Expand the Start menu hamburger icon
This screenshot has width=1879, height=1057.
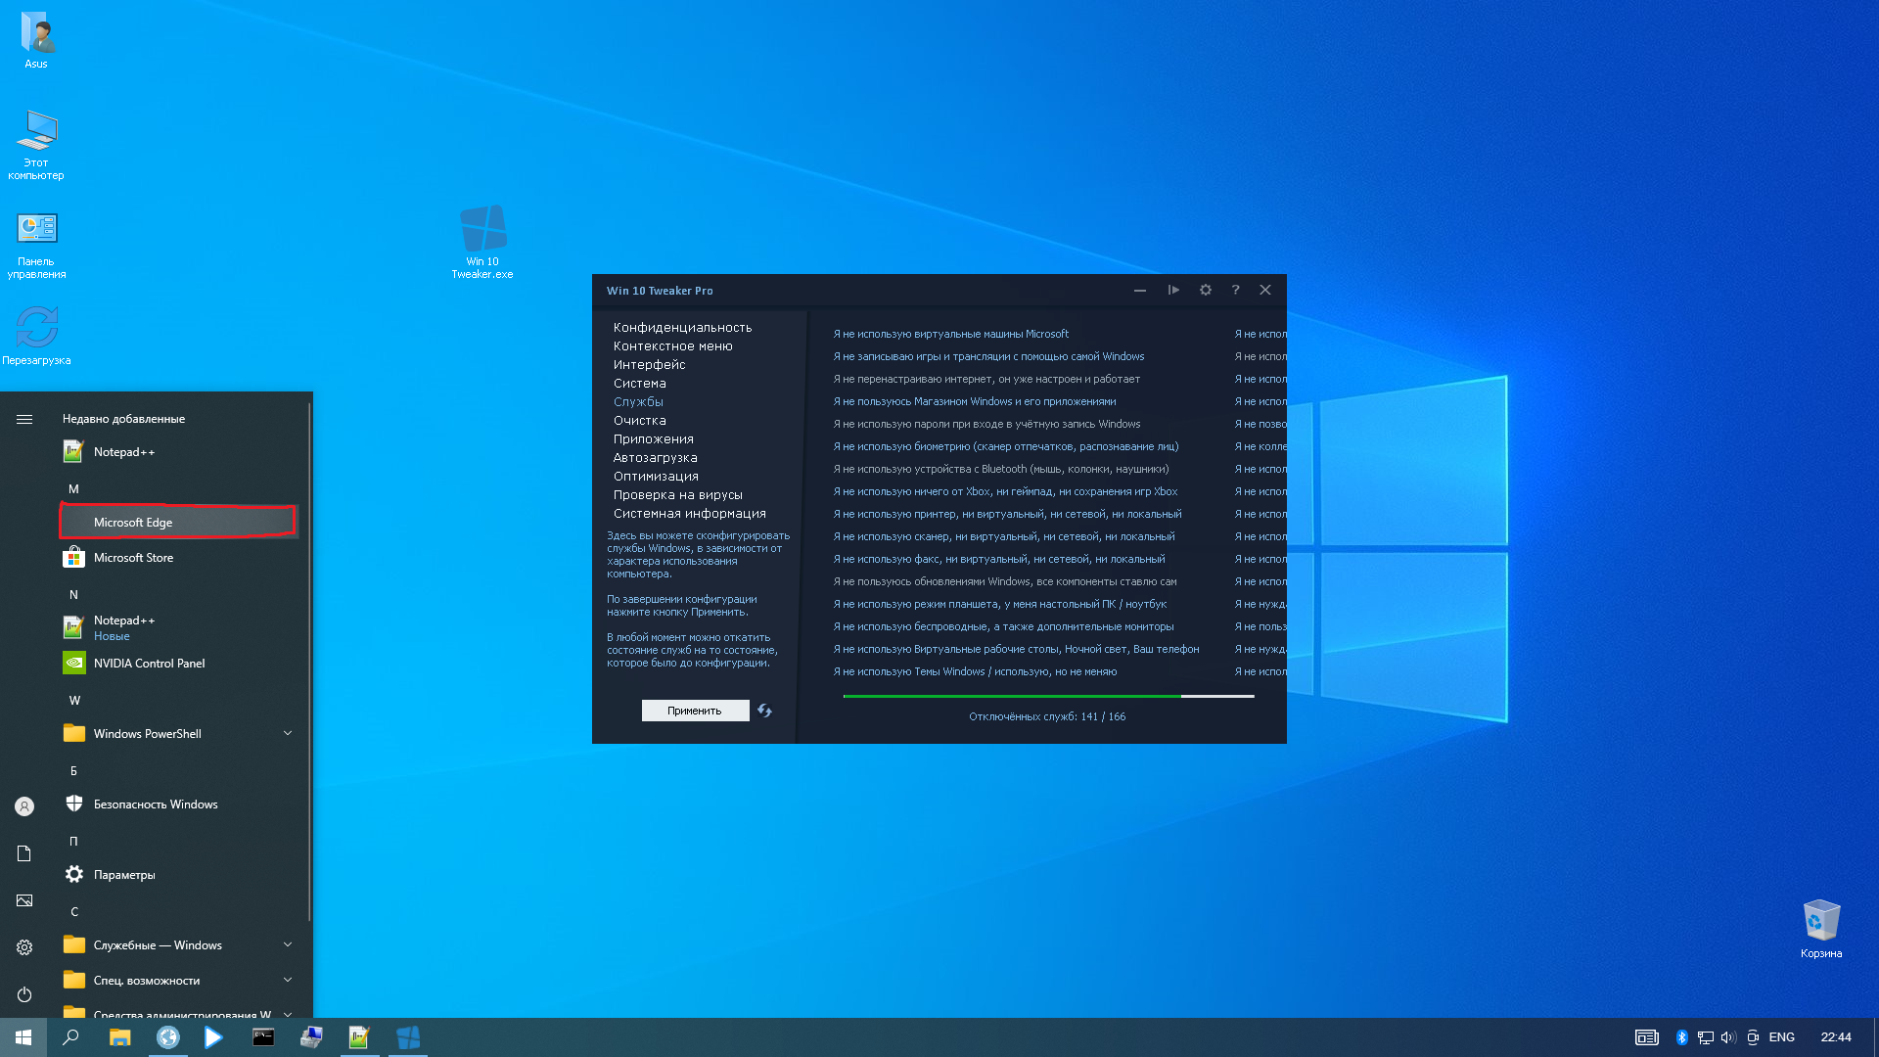click(x=24, y=419)
